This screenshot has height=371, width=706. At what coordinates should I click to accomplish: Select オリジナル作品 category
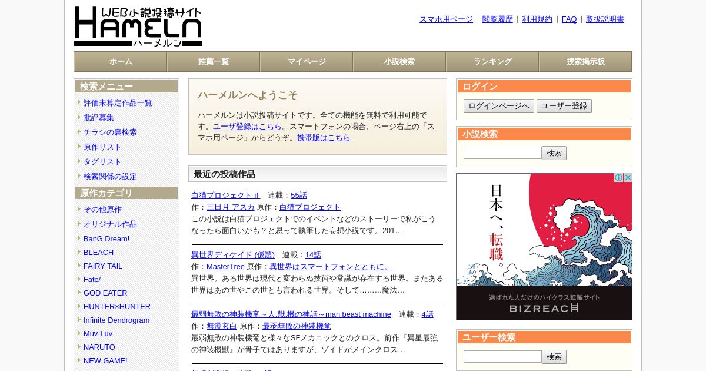point(110,224)
